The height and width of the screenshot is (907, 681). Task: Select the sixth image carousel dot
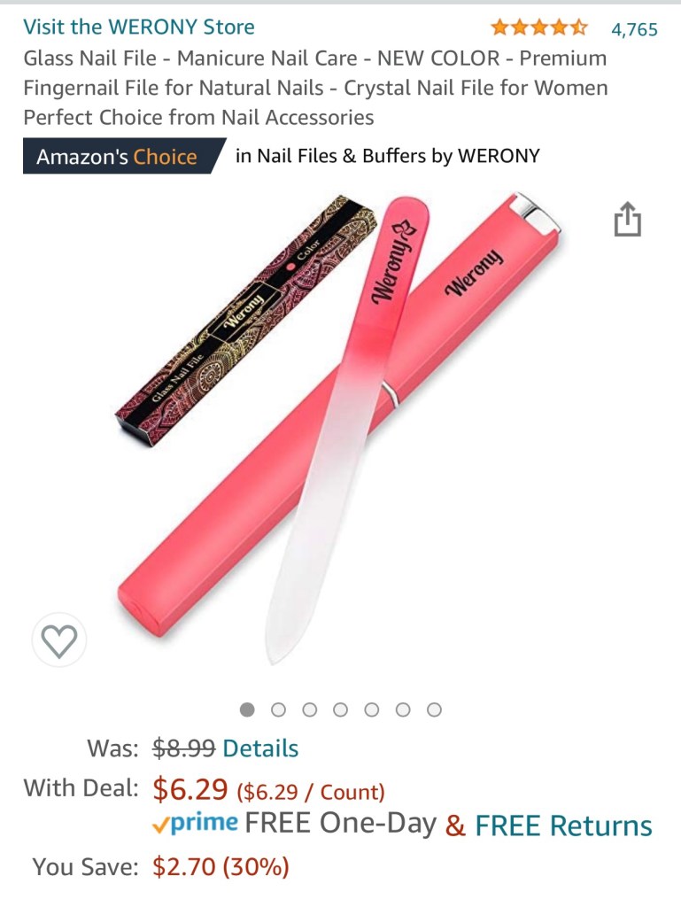coord(404,709)
